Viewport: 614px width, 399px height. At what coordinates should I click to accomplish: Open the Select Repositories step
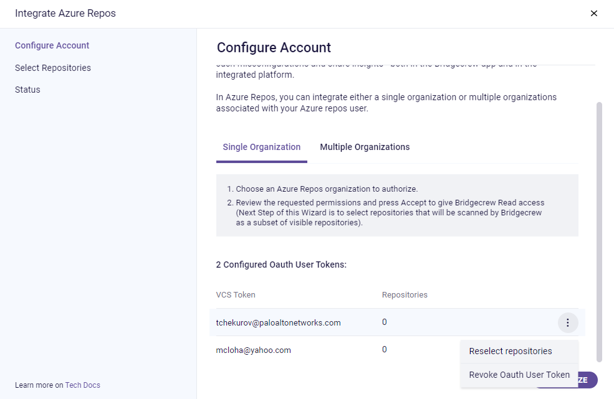pos(53,68)
